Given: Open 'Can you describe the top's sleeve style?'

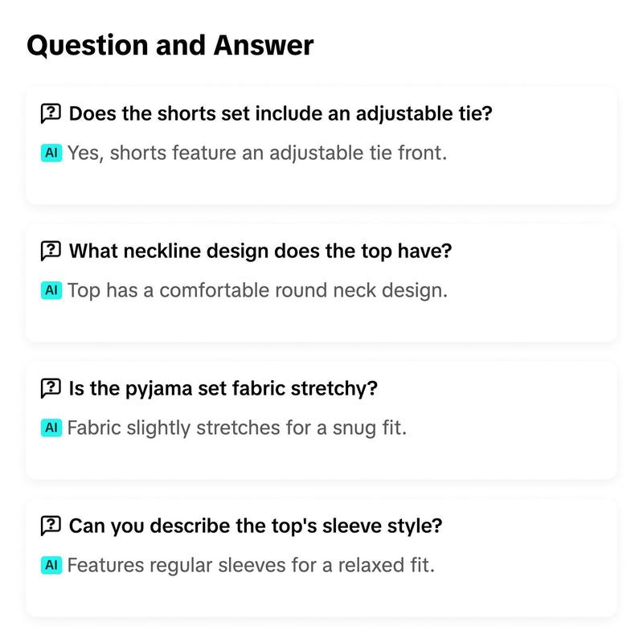Looking at the screenshot, I should pos(256,526).
